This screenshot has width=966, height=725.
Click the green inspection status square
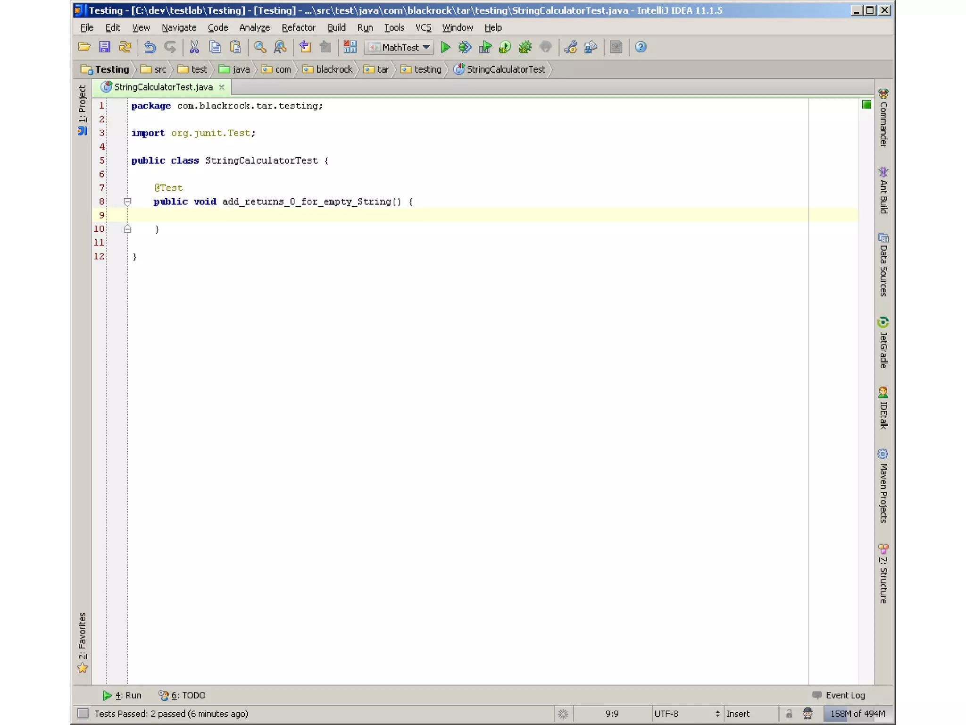[866, 104]
